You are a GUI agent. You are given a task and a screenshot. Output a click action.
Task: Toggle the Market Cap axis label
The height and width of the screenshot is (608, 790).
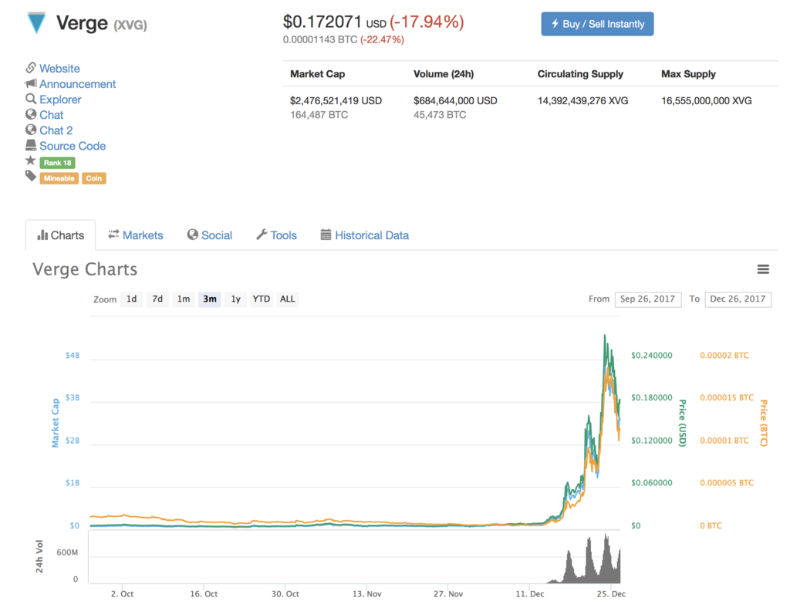[x=56, y=423]
